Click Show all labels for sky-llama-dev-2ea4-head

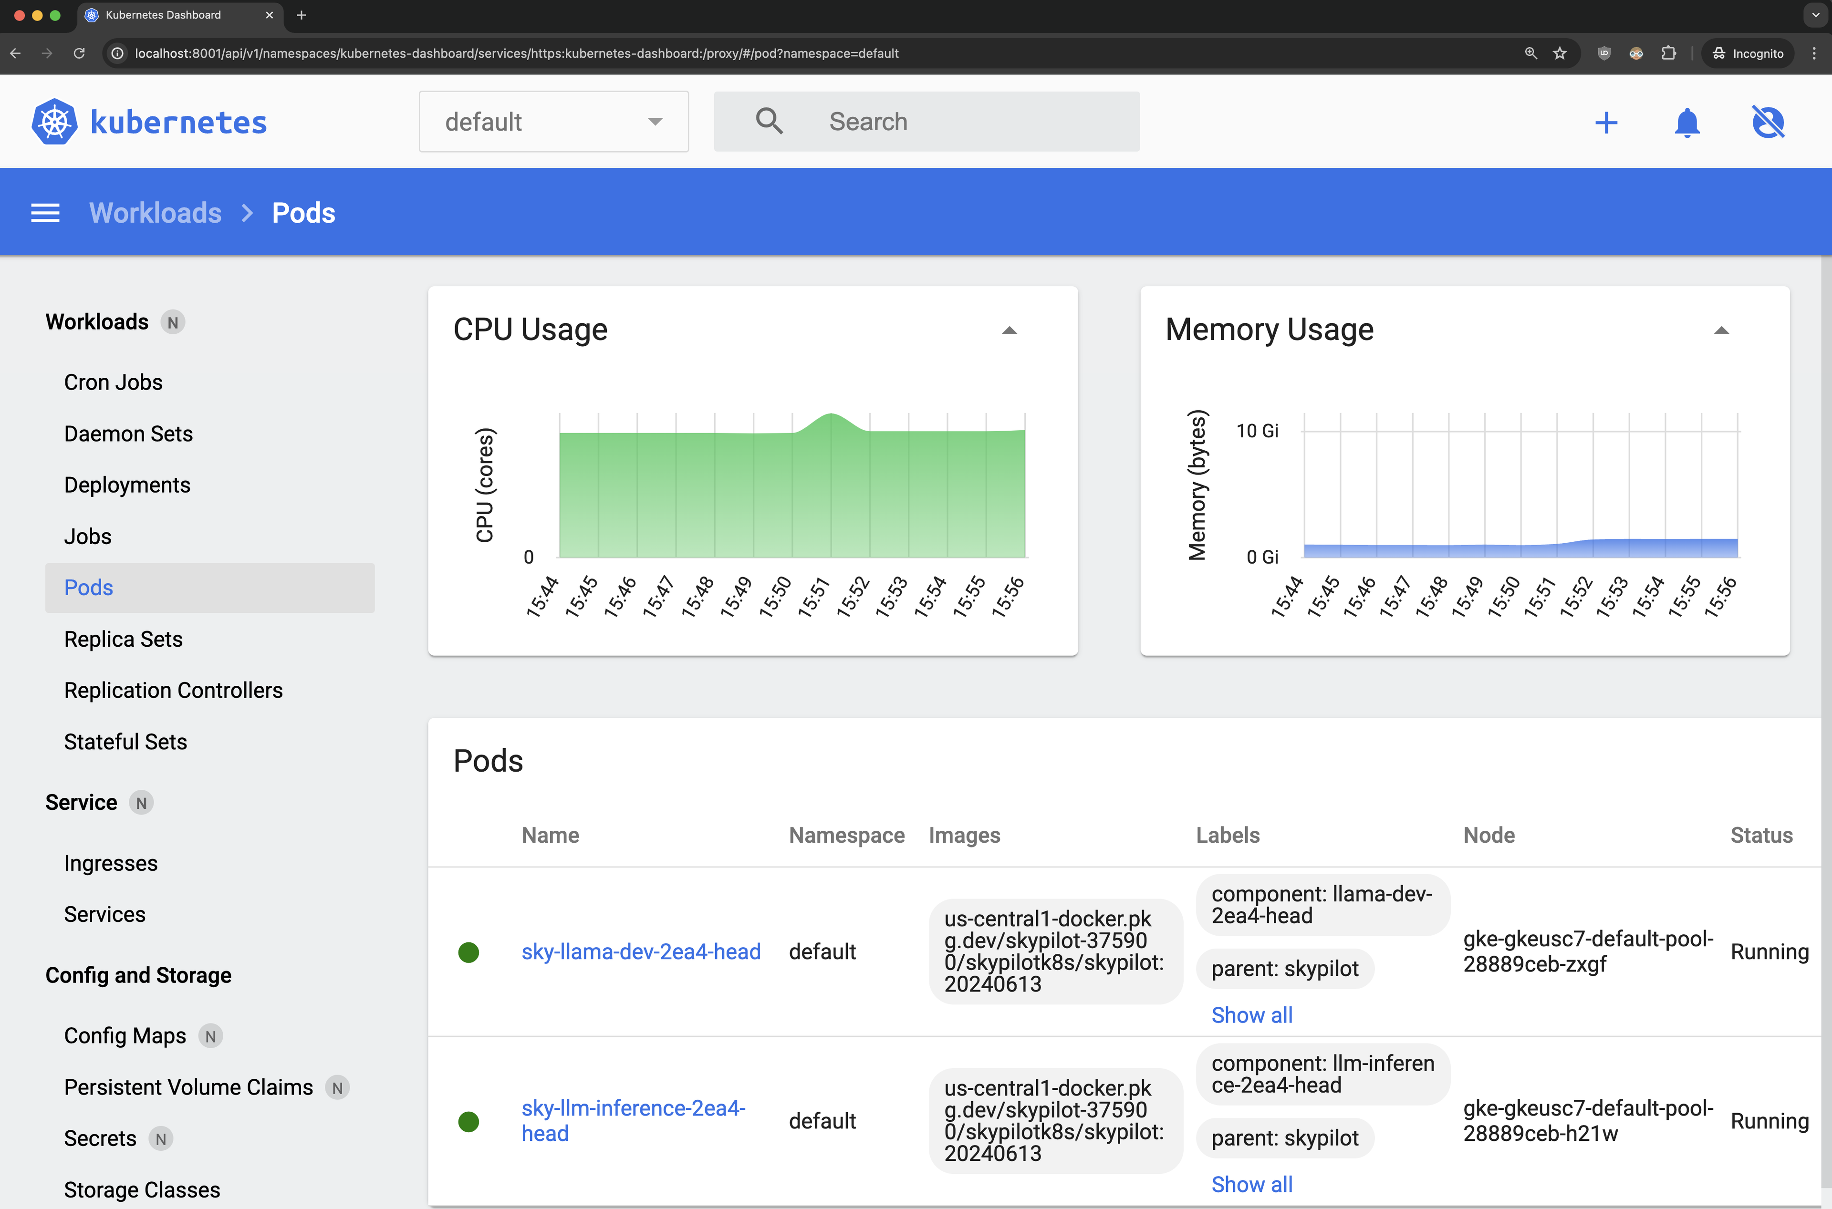pyautogui.click(x=1252, y=1015)
